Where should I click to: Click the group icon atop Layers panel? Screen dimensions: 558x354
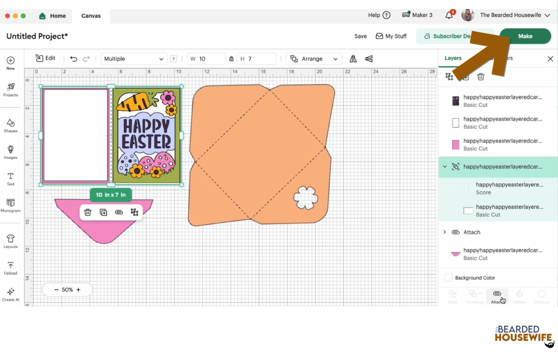click(x=449, y=77)
